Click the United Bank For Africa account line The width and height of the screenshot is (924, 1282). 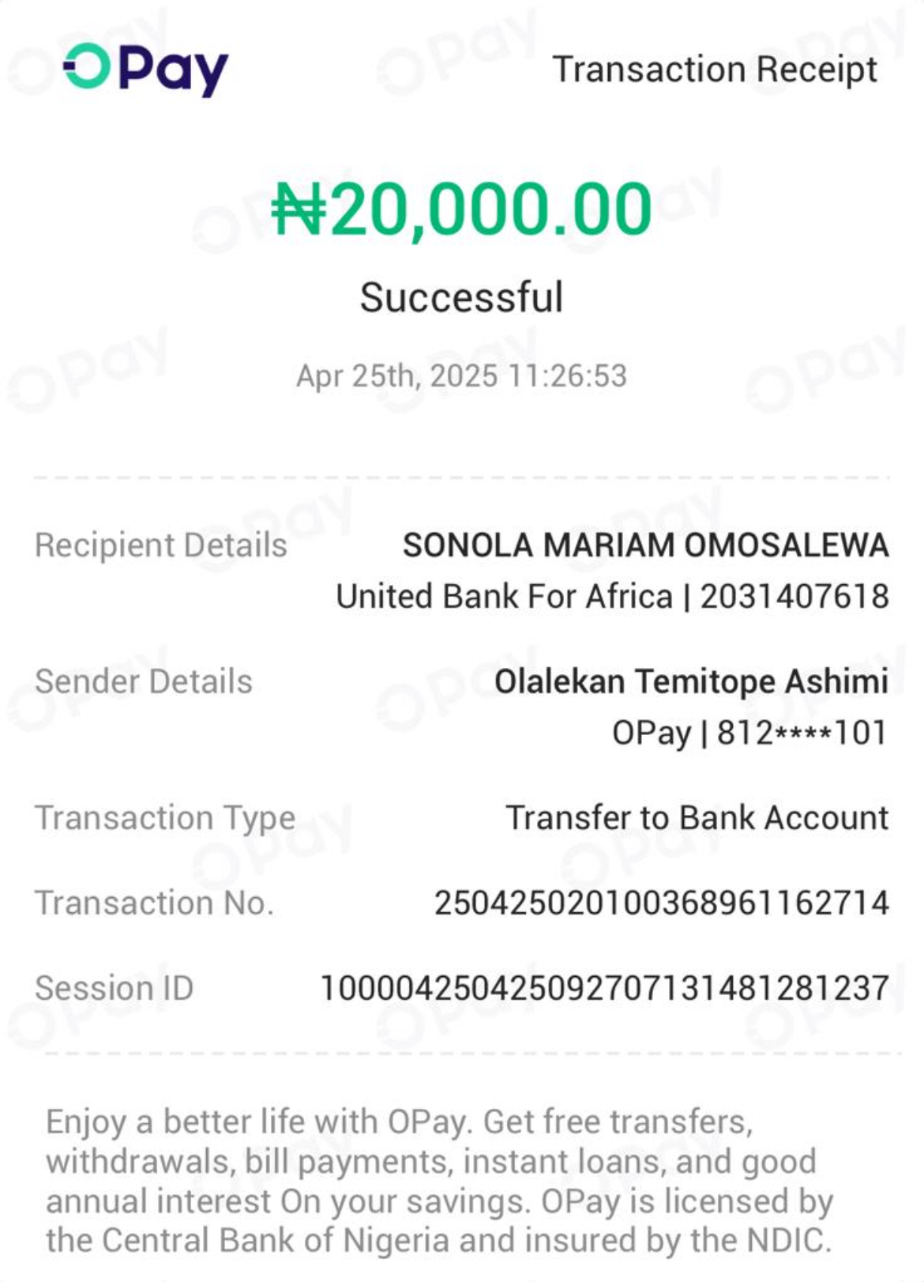pos(613,597)
